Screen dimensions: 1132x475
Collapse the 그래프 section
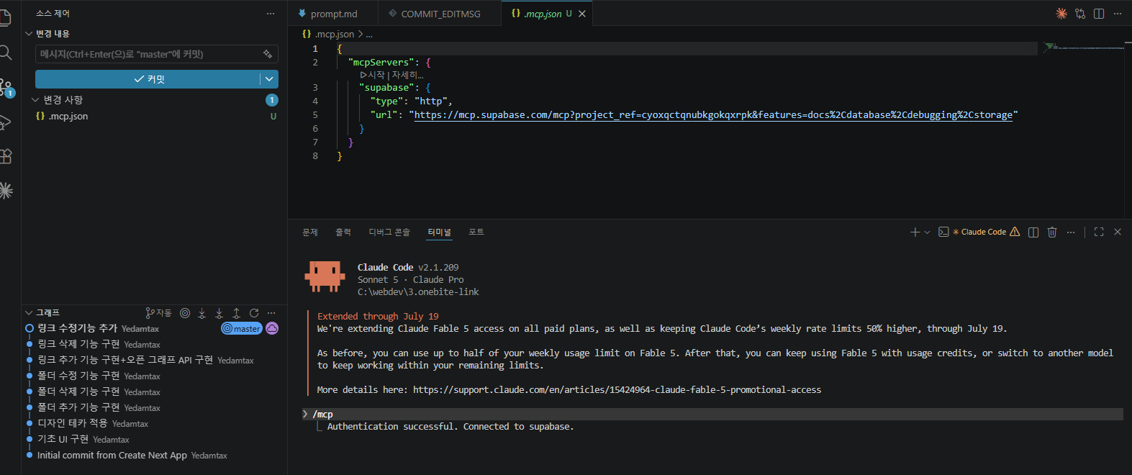click(29, 313)
